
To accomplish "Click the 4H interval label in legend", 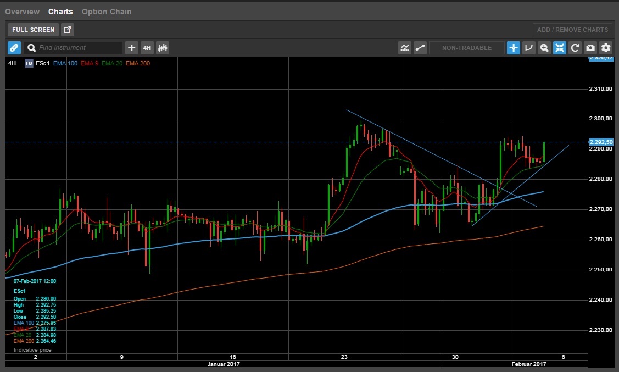I will click(12, 63).
